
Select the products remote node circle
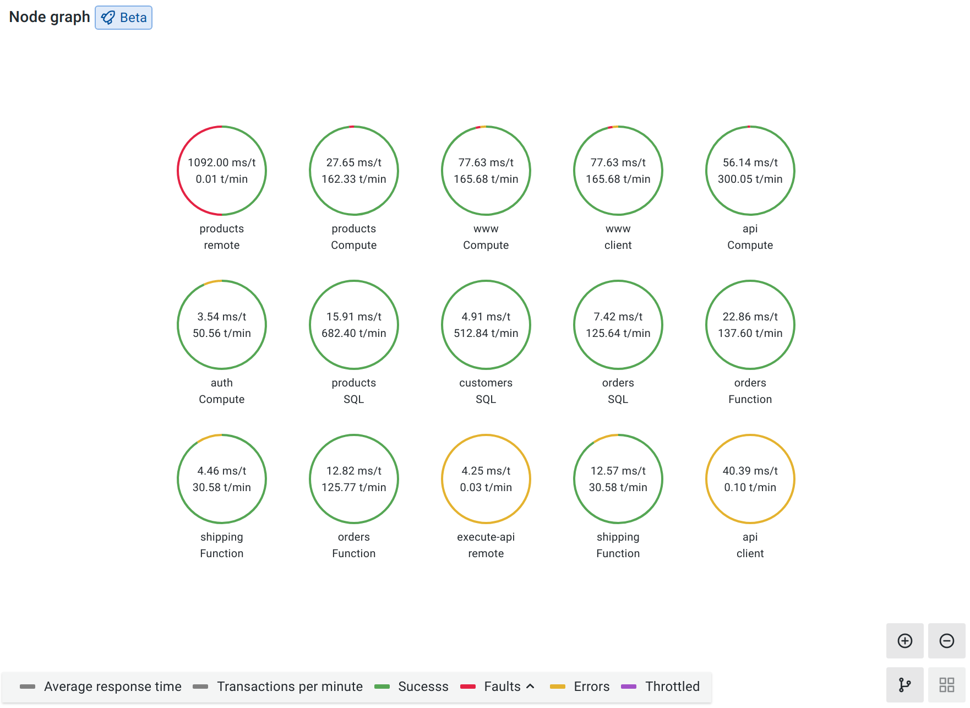click(222, 171)
